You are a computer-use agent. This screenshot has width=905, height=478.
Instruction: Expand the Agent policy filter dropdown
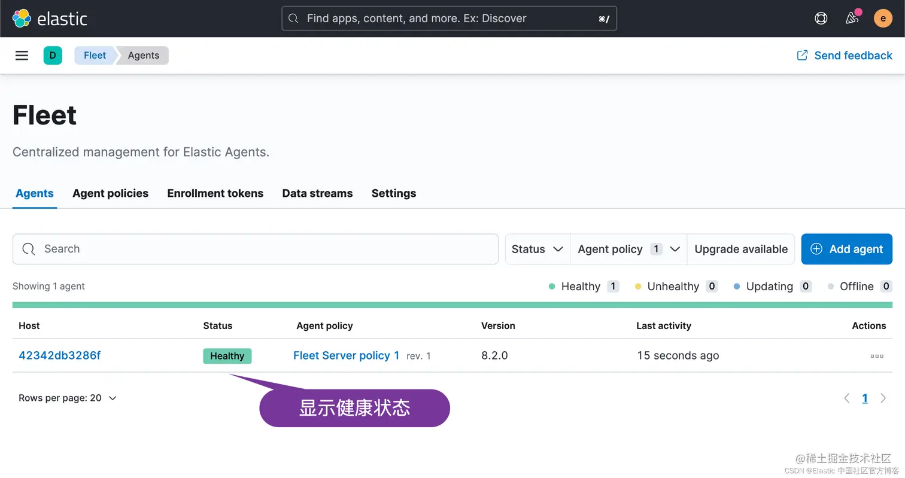628,249
